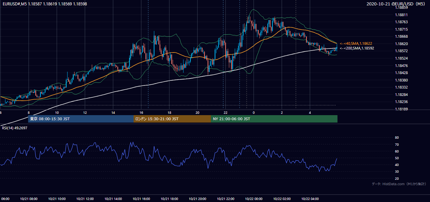
Task: Click the bottom time label 10/22 00:00
Action: point(254,199)
